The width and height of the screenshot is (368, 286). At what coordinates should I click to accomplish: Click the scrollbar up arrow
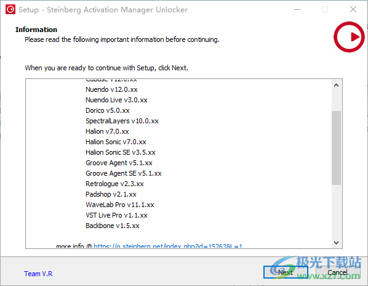pyautogui.click(x=336, y=85)
